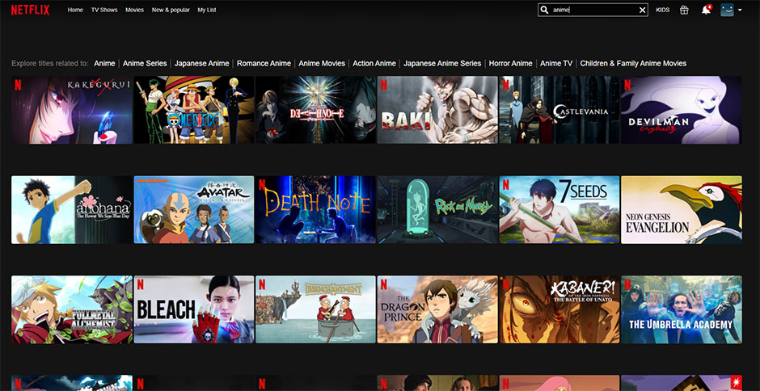Explore Horror Anime titles
Image resolution: width=760 pixels, height=391 pixels.
(x=510, y=64)
